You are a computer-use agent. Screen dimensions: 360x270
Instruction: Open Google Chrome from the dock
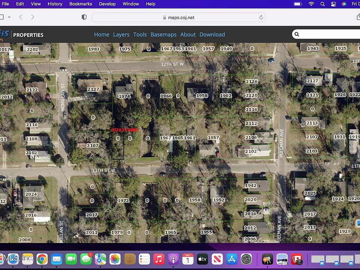coord(42,259)
